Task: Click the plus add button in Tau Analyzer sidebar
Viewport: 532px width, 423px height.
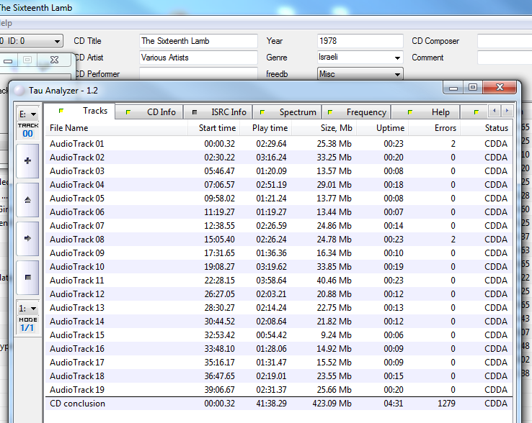Action: 27,161
